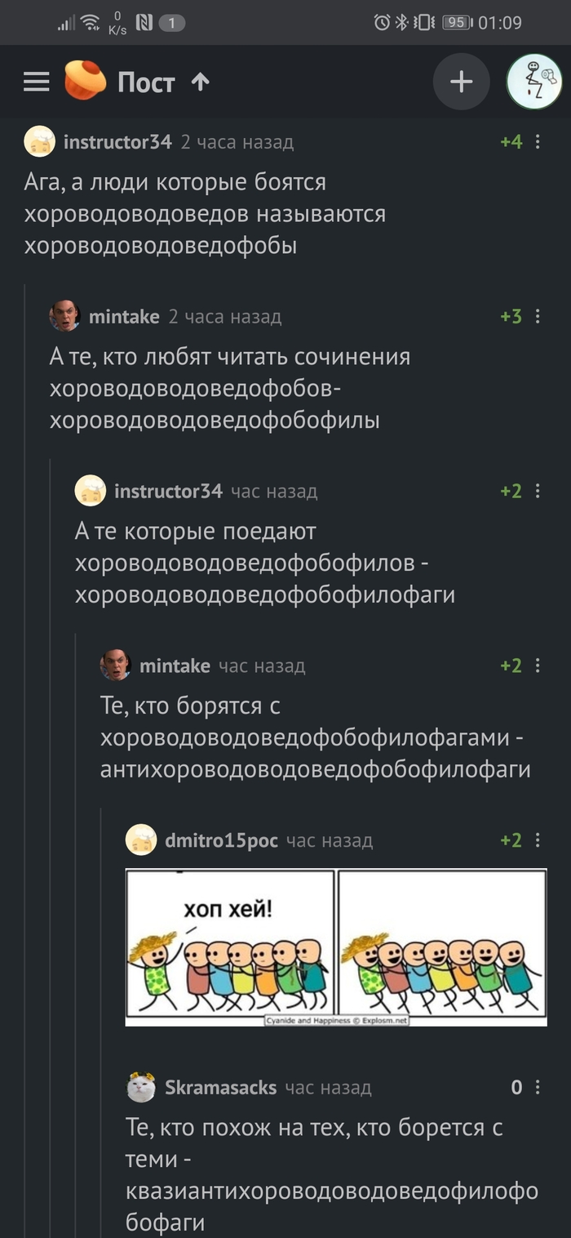Select the Пост tab title
Image resolution: width=571 pixels, height=1238 pixels.
tap(146, 82)
